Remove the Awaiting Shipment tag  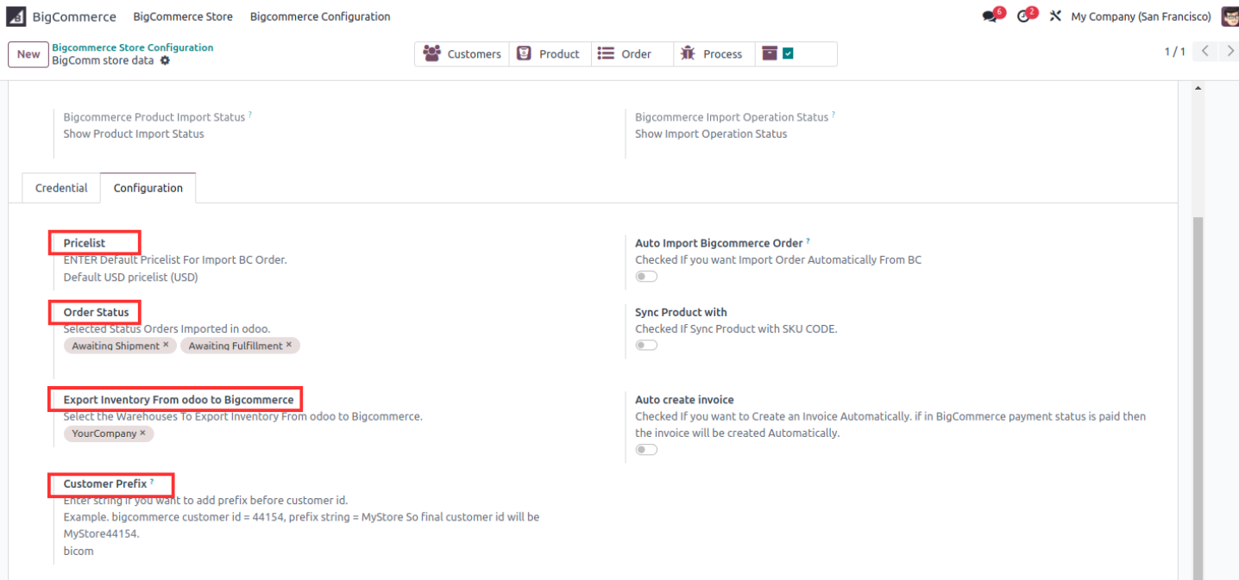166,345
